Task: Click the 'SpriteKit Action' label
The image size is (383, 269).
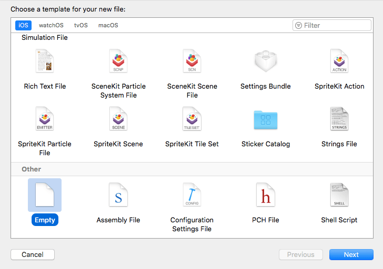Action: (x=339, y=86)
